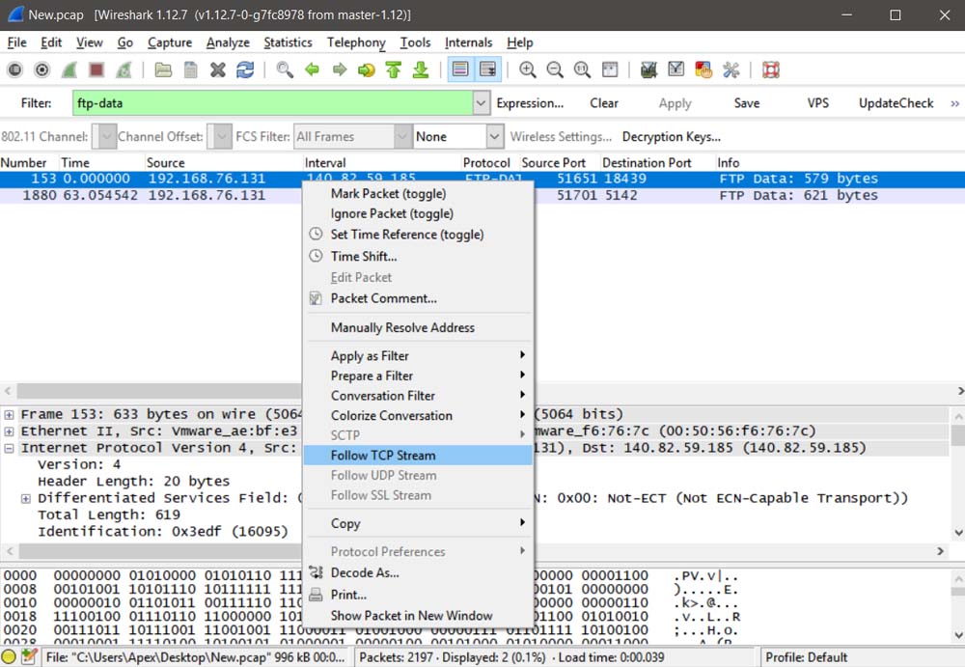Click the find packet magnifier icon
This screenshot has width=965, height=667.
pyautogui.click(x=285, y=69)
